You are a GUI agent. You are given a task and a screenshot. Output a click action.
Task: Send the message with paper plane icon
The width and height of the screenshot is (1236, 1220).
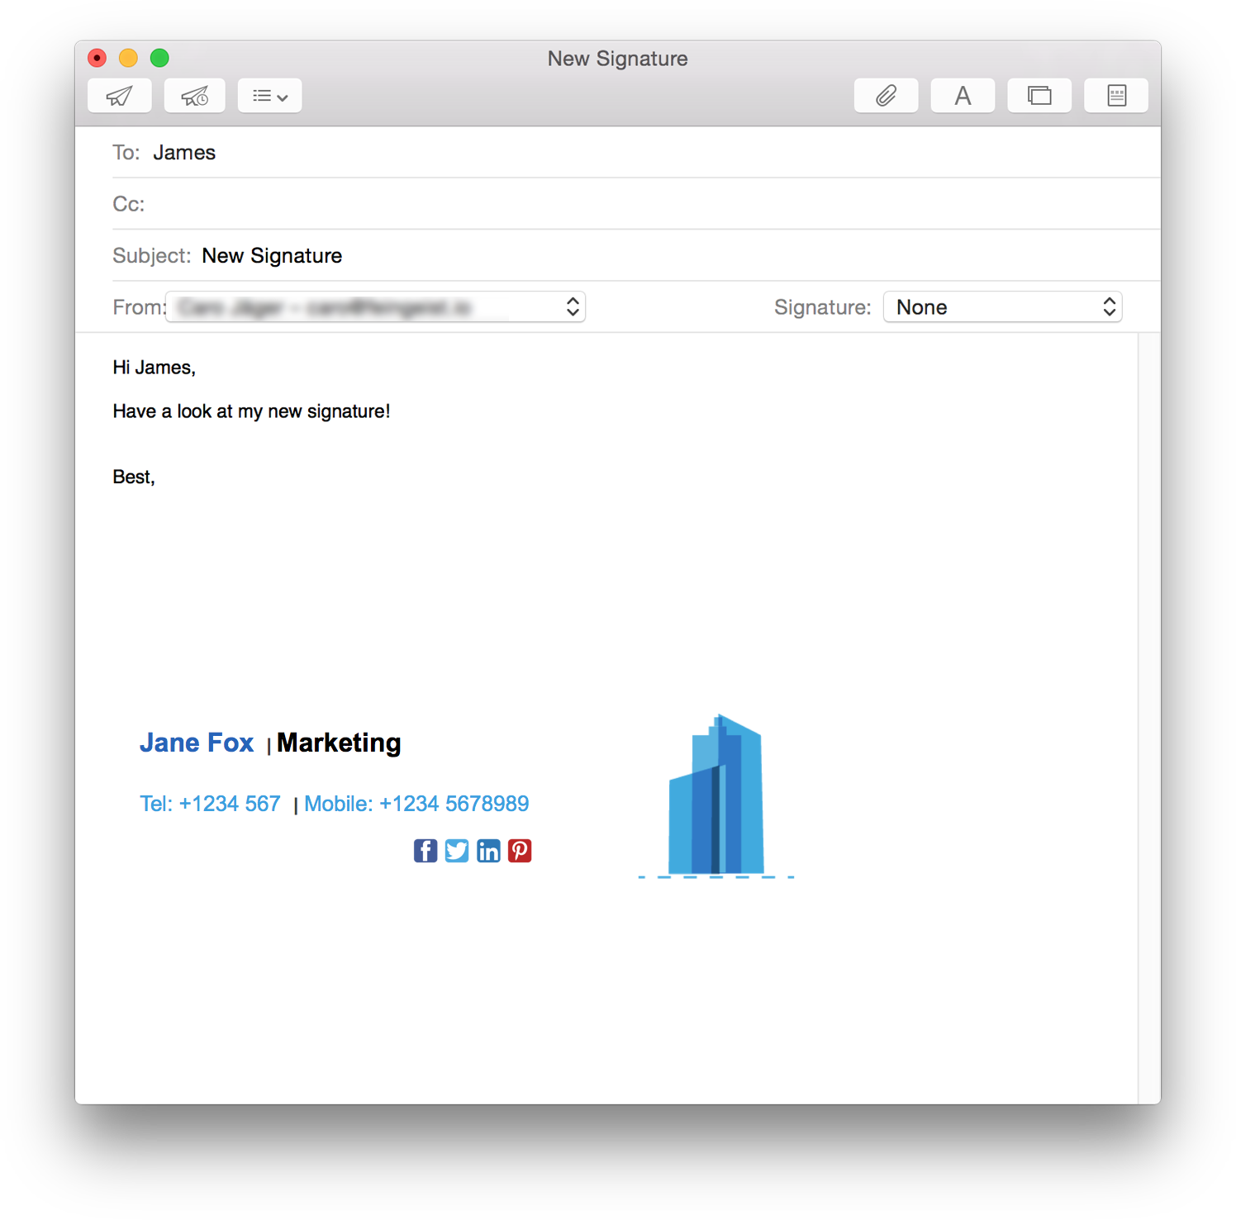tap(120, 96)
